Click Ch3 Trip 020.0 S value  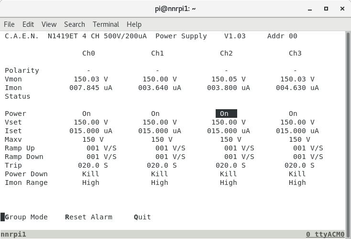[299, 165]
